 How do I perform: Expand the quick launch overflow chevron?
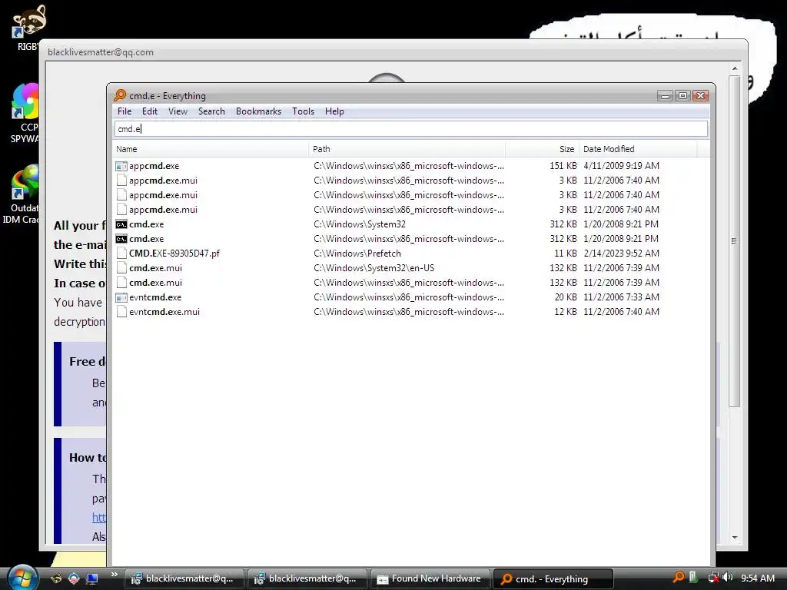(115, 575)
